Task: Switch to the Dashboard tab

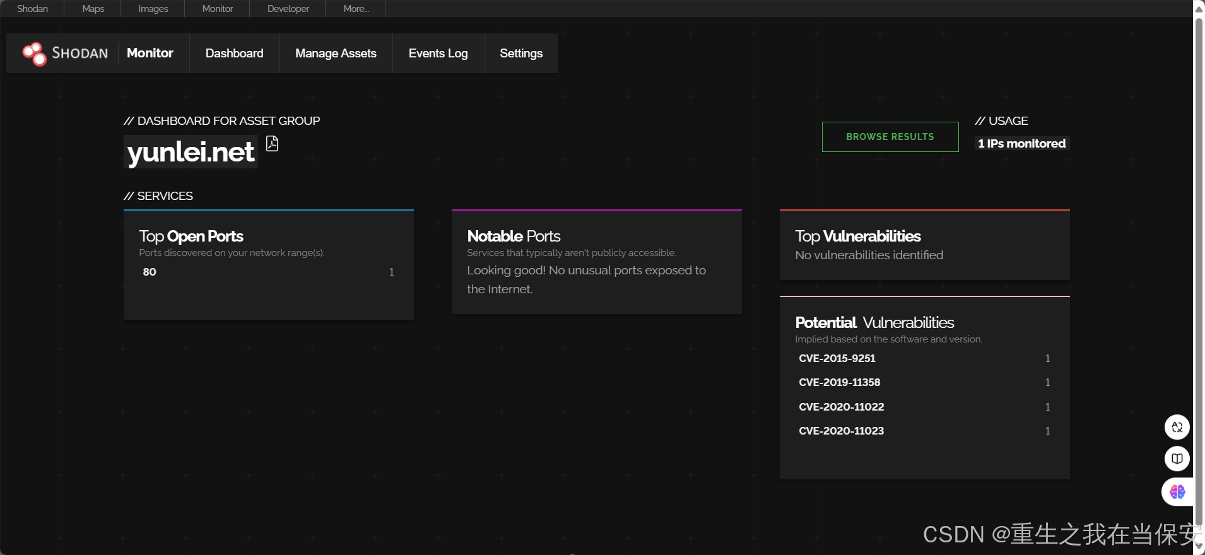Action: (235, 54)
